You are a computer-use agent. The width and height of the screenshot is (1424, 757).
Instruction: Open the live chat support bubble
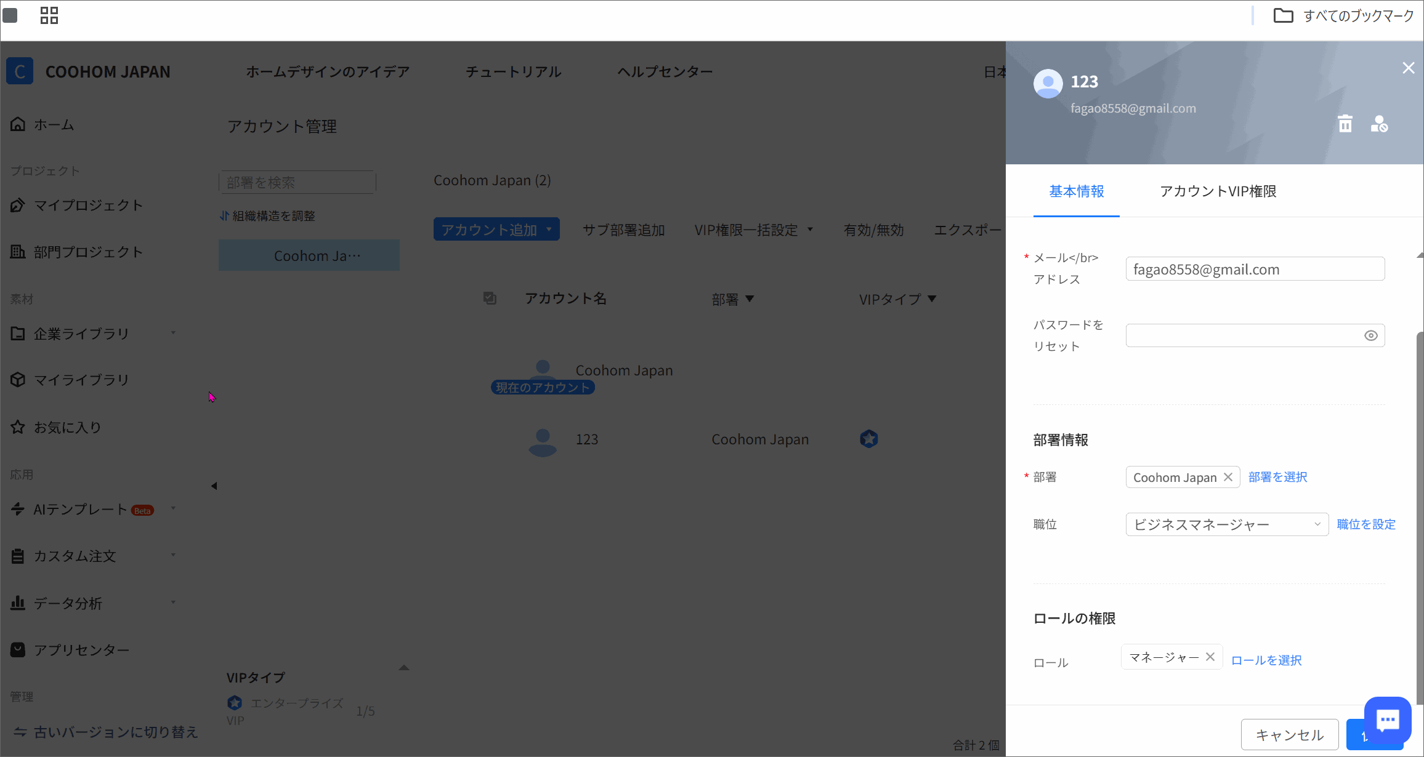click(x=1388, y=719)
